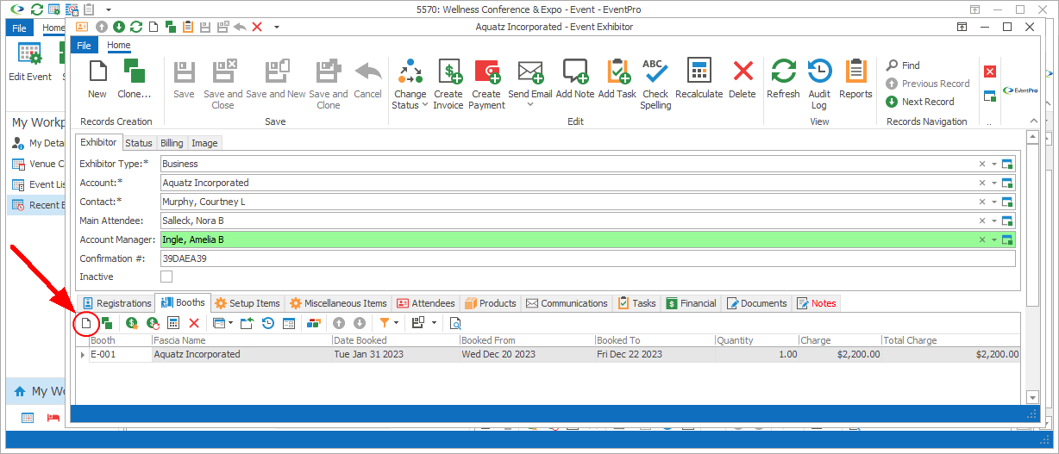Switch to the Status tab
This screenshot has width=1059, height=454.
pyautogui.click(x=139, y=144)
